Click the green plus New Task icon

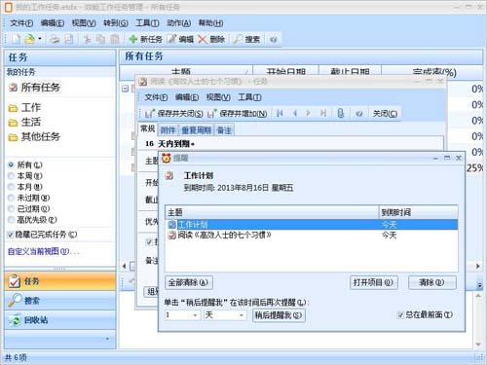click(x=133, y=39)
